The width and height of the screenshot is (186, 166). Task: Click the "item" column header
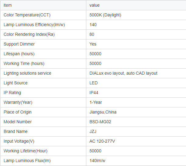[8, 5]
